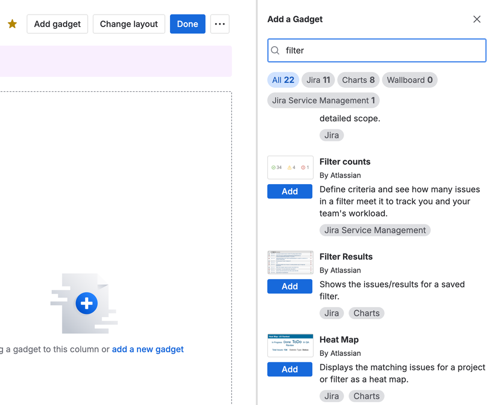Image resolution: width=501 pixels, height=405 pixels.
Task: Click the Charts tag under Heat Map
Action: coord(367,396)
